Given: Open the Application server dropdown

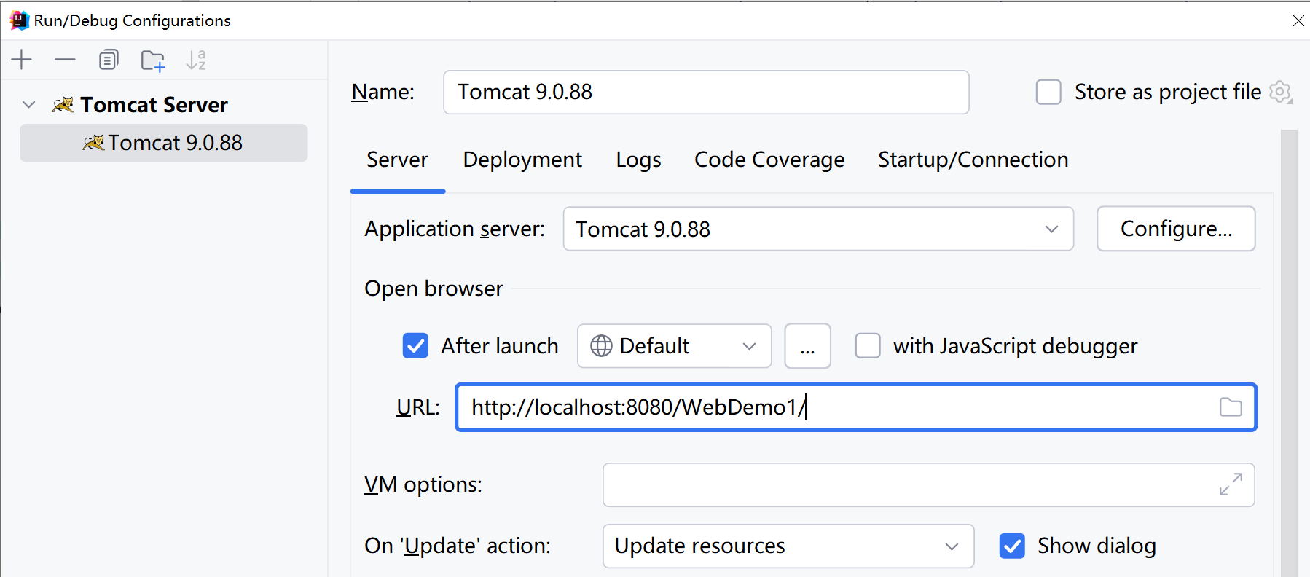Looking at the screenshot, I should click(x=818, y=229).
